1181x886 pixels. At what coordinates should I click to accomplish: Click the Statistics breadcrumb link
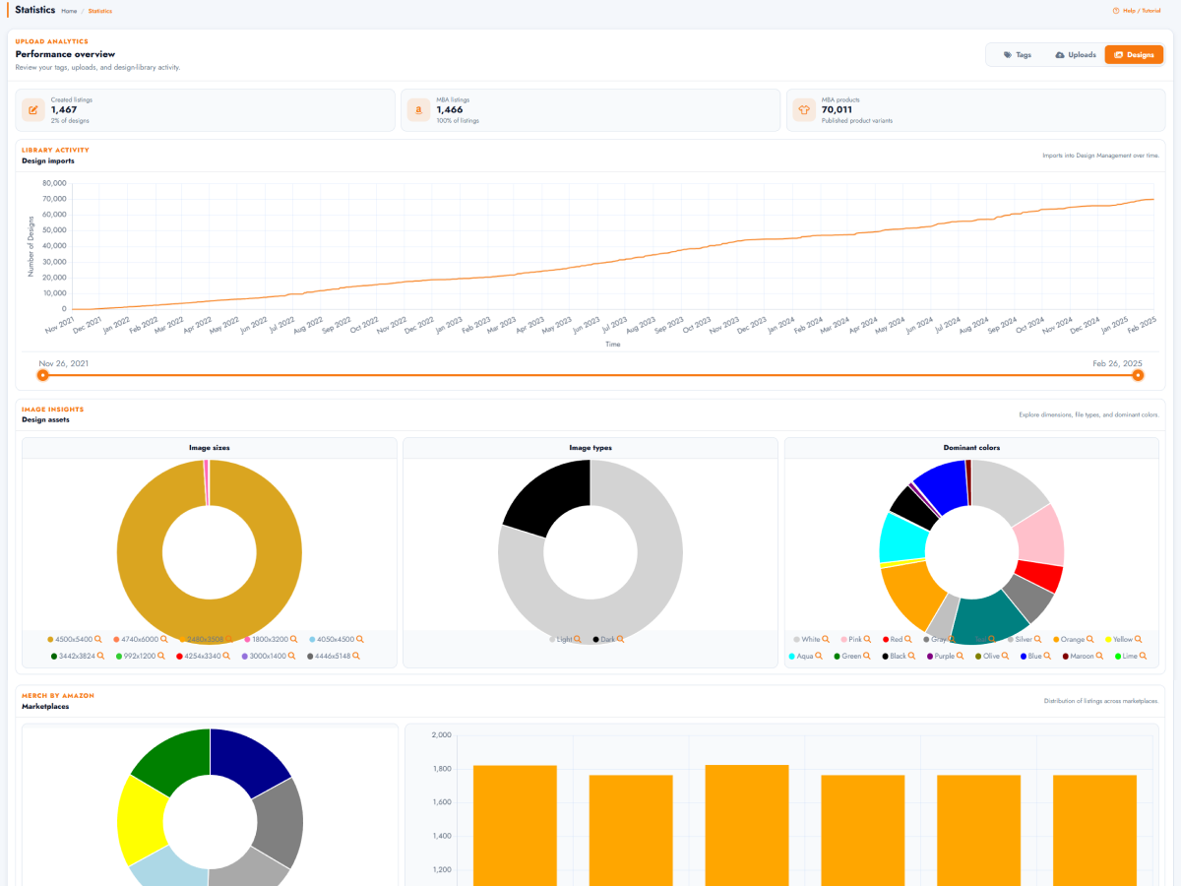(99, 11)
